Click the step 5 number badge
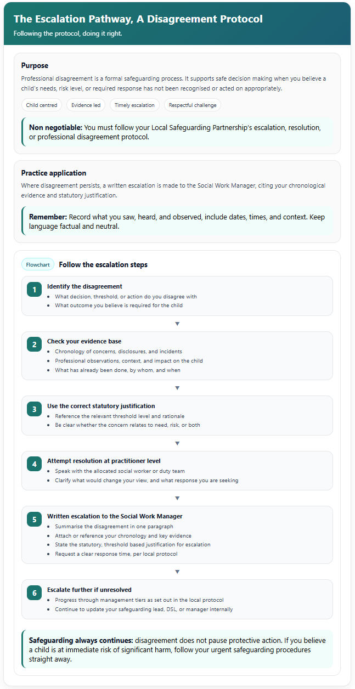 pos(34,519)
